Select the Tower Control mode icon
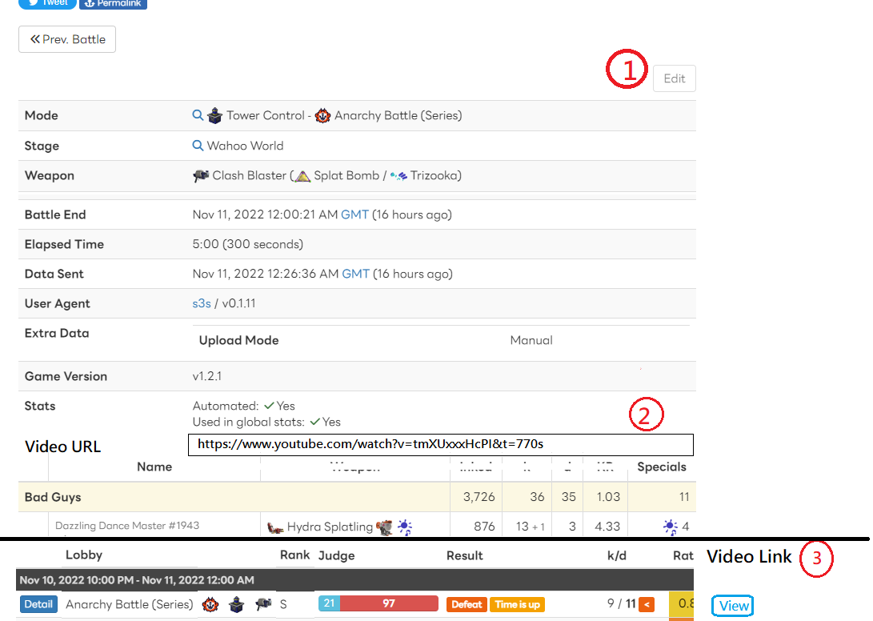 [214, 115]
